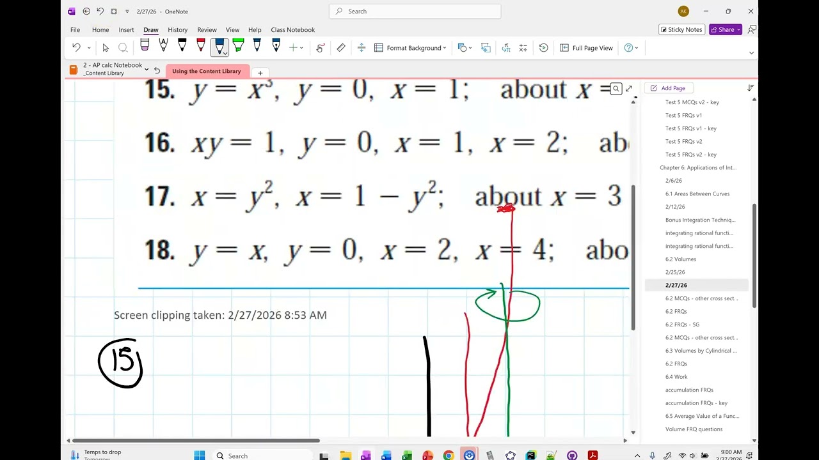This screenshot has height=460, width=819.
Task: Open the ruler tool
Action: coord(341,48)
